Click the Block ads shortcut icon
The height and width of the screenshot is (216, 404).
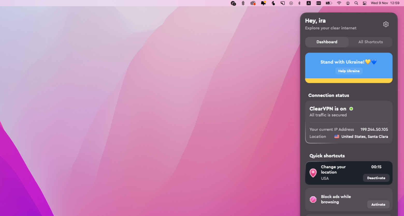point(313,199)
